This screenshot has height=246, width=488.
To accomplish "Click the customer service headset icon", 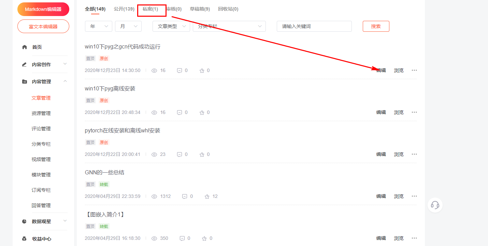I will click(435, 205).
